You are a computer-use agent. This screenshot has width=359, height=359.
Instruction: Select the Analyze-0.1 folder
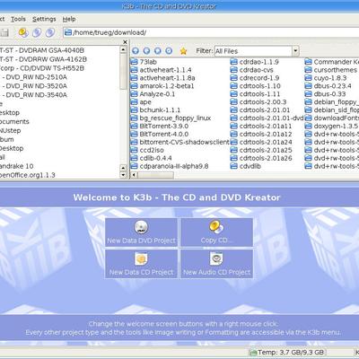153,94
